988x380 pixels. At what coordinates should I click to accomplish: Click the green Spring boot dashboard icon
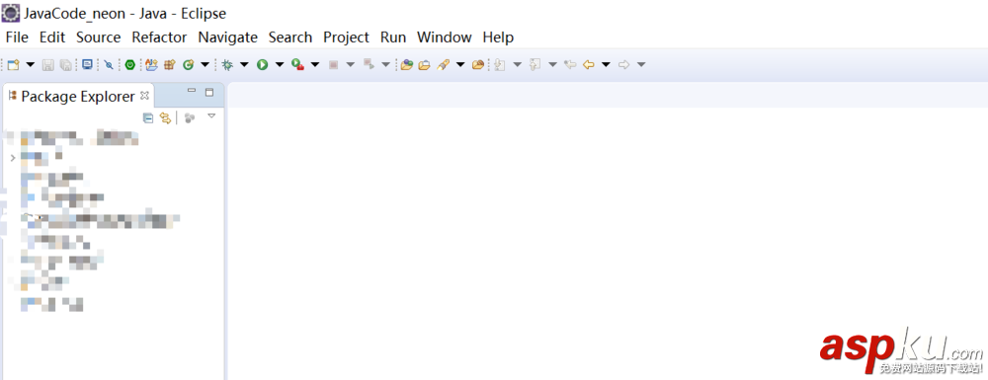(129, 64)
